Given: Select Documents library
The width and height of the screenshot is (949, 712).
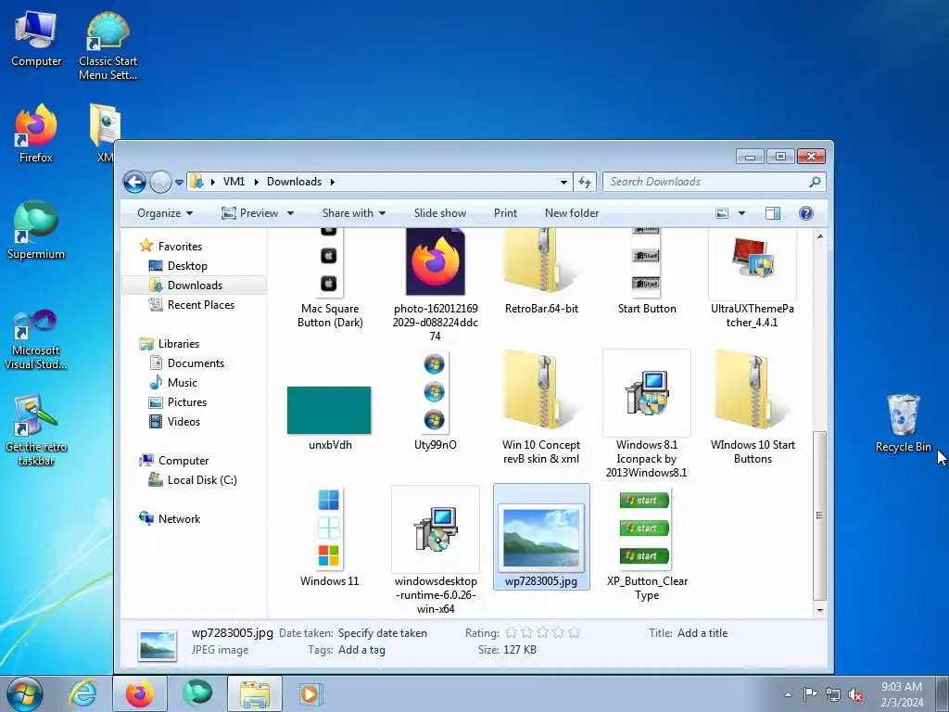Looking at the screenshot, I should 196,363.
